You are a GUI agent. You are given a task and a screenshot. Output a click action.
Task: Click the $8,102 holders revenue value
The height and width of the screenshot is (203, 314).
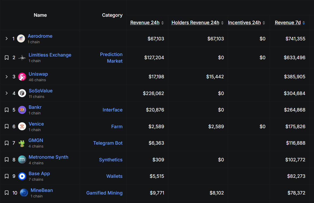tap(217, 193)
